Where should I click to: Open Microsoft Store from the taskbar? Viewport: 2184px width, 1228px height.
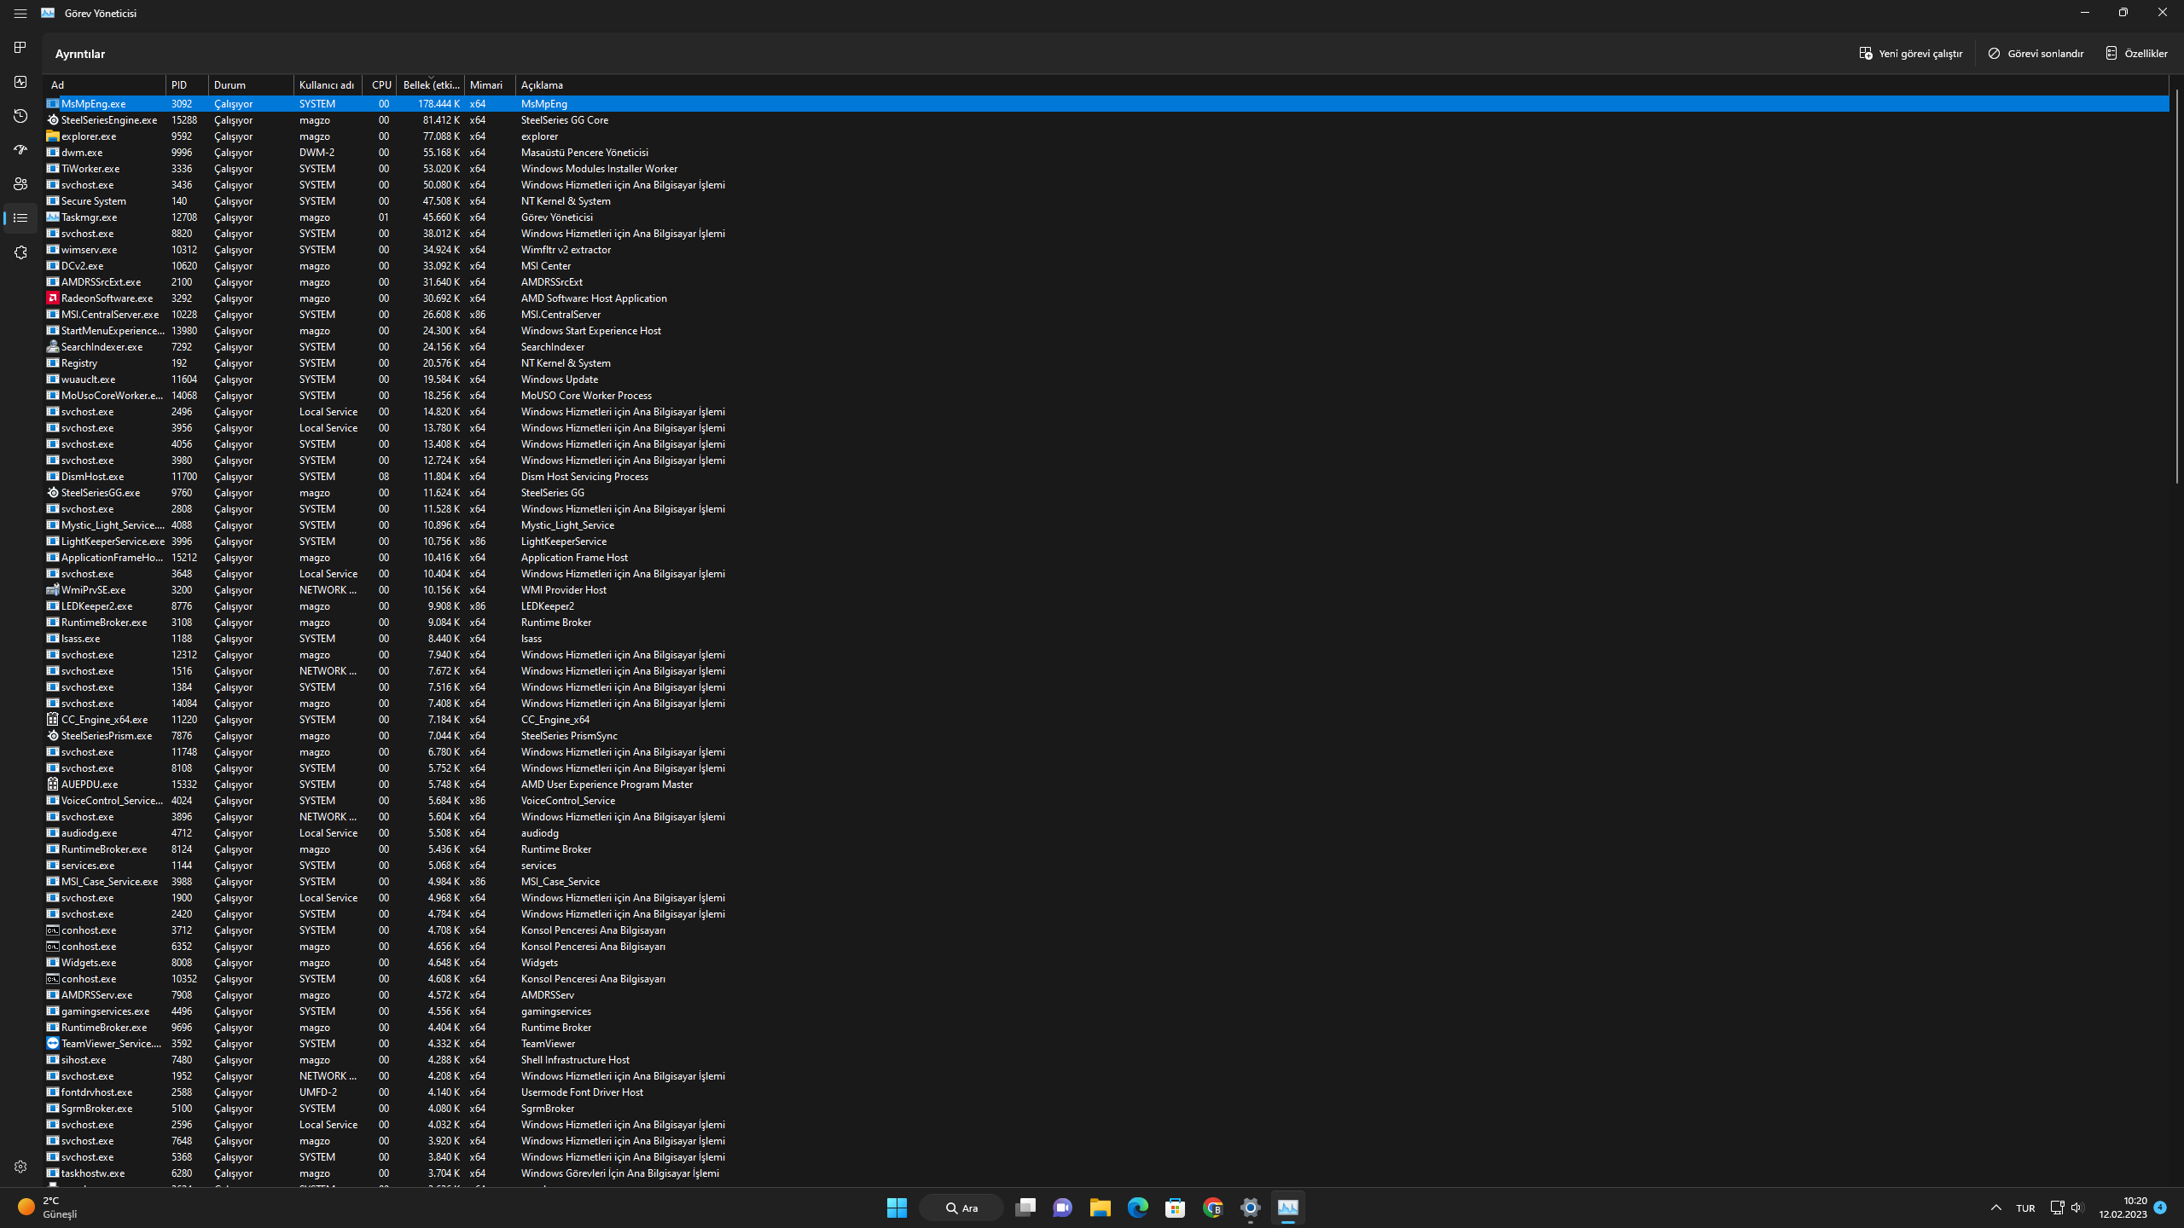(x=1176, y=1208)
